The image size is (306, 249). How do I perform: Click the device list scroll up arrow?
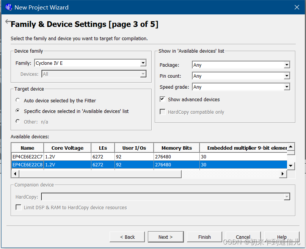point(291,147)
